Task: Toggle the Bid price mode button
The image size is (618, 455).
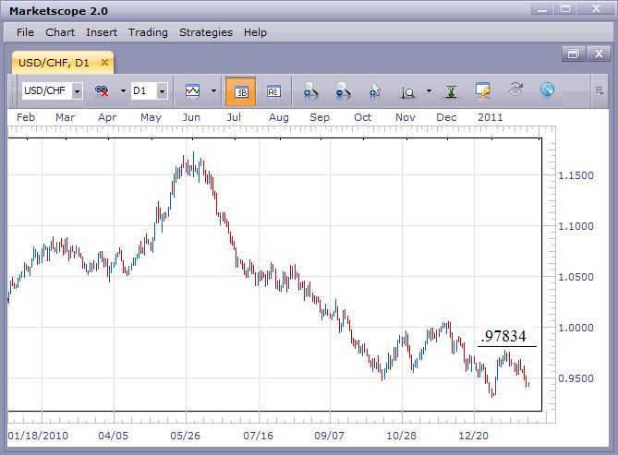Action: tap(241, 91)
